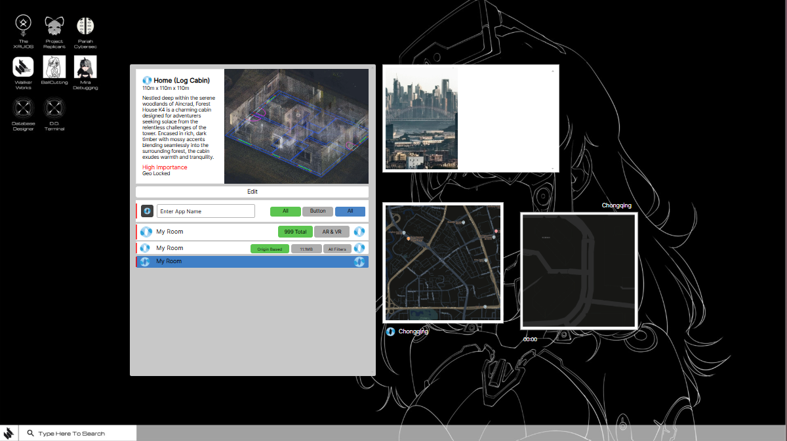Expand the AR & VR option
Image resolution: width=787 pixels, height=441 pixels.
tap(332, 232)
